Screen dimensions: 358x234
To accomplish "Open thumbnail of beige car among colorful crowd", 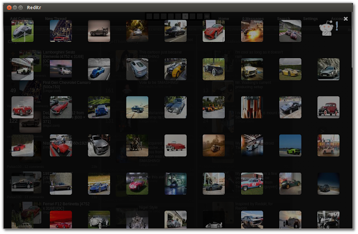I will click(x=328, y=145).
